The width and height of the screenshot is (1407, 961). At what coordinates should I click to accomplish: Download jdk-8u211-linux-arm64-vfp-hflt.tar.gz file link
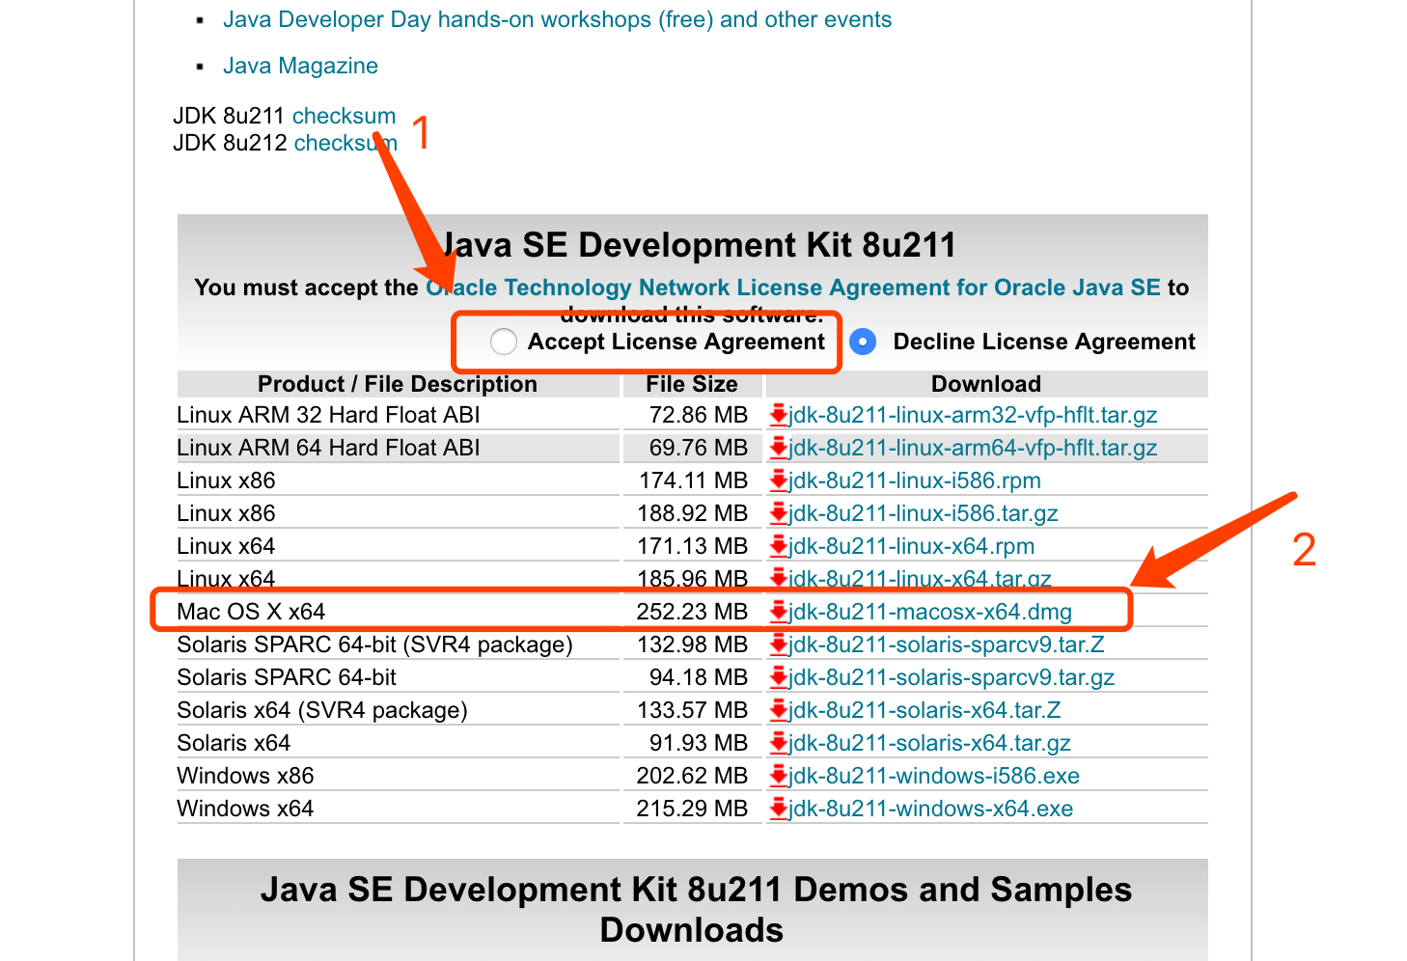click(973, 448)
